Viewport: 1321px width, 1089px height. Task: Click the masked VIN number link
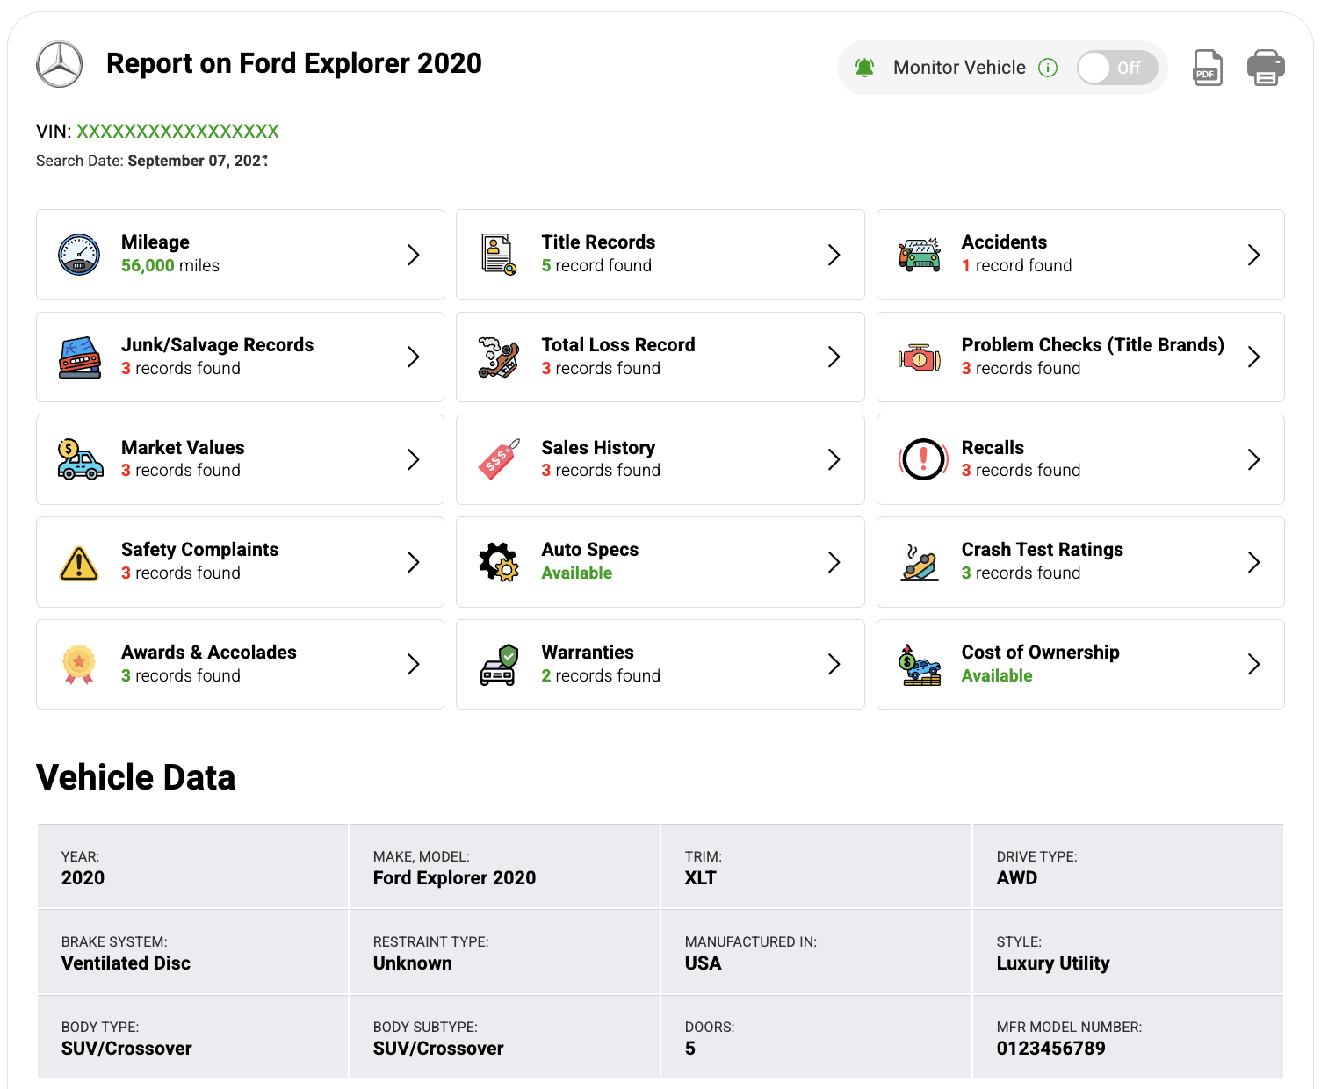(x=177, y=130)
